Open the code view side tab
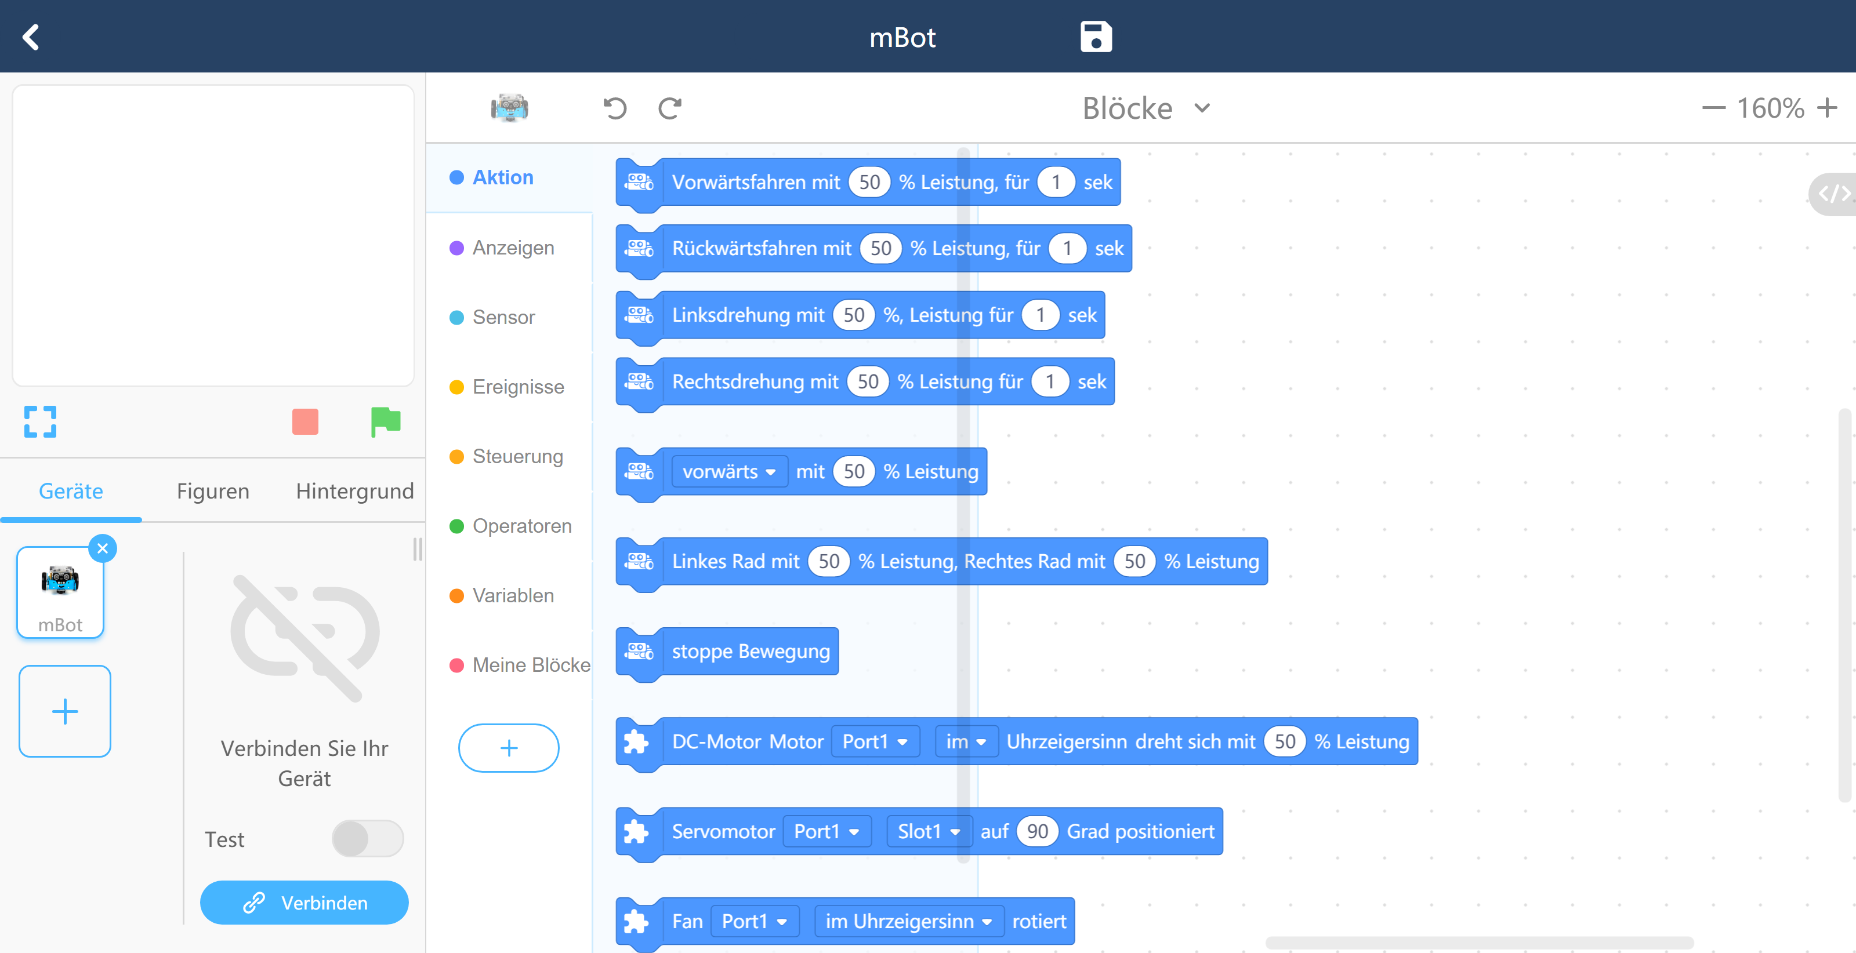The image size is (1856, 953). 1833,194
